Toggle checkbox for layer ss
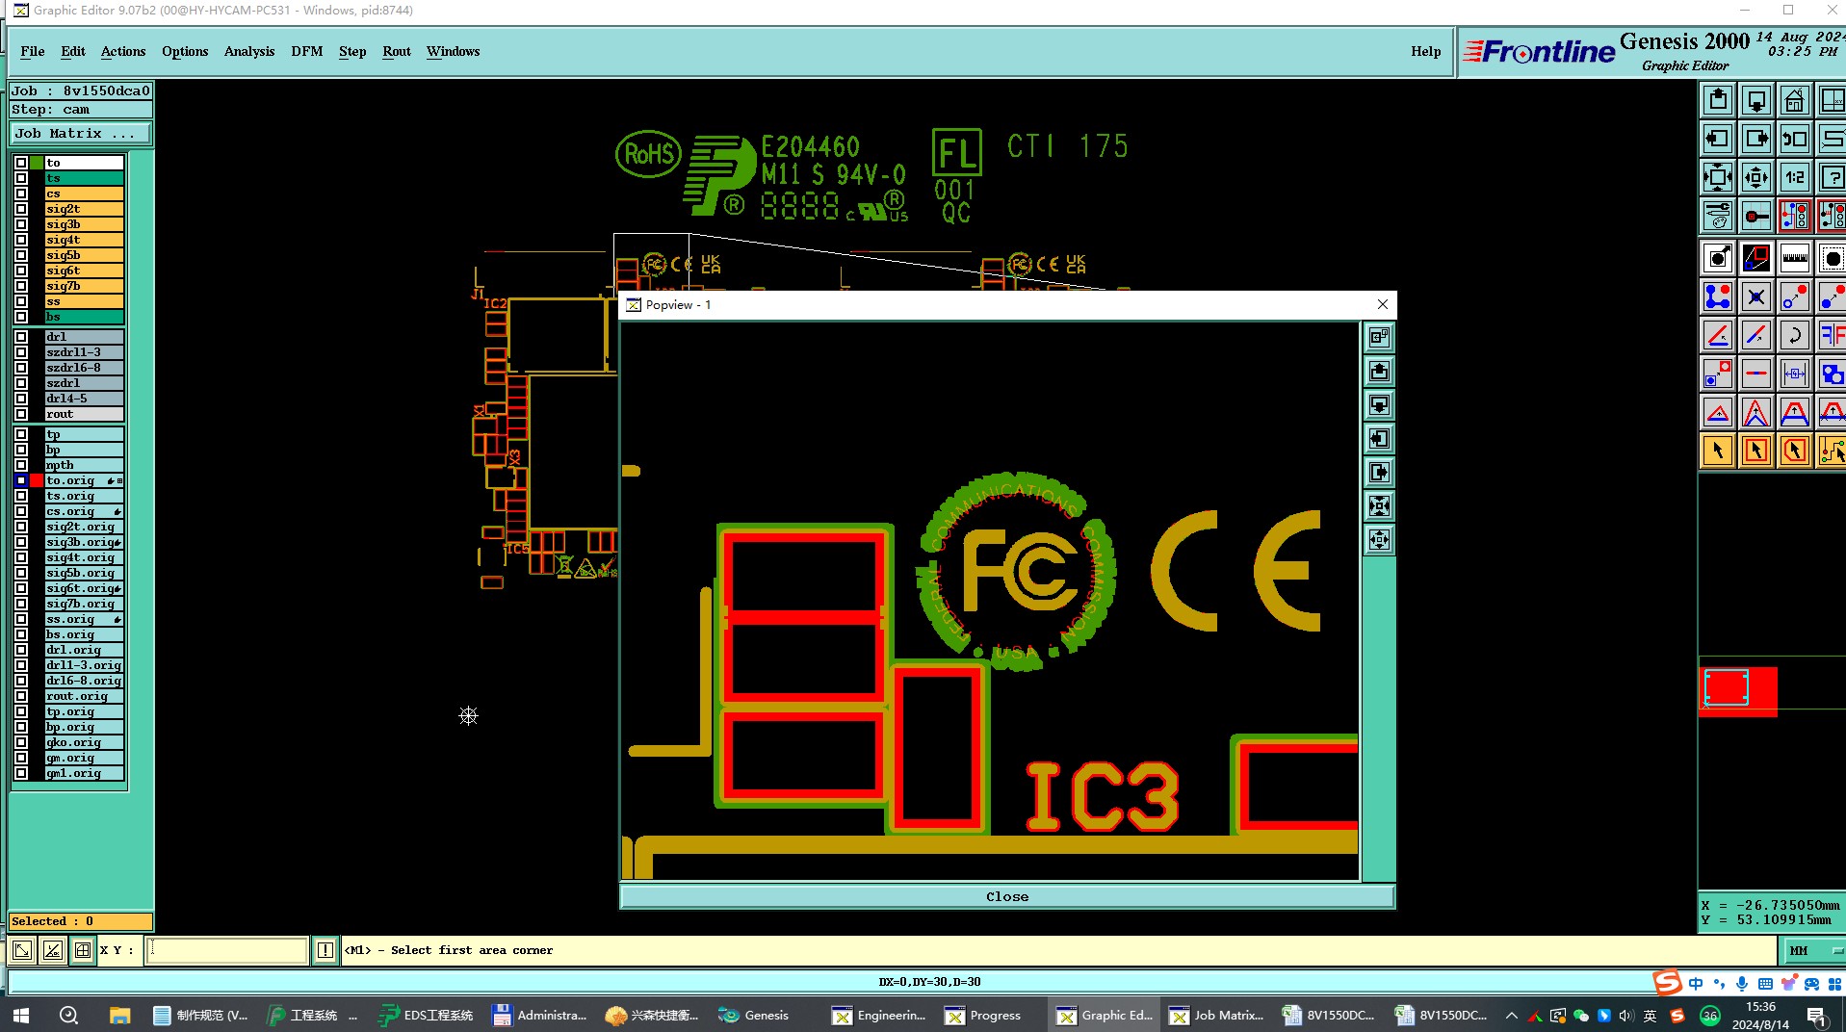The width and height of the screenshot is (1846, 1032). pos(21,301)
